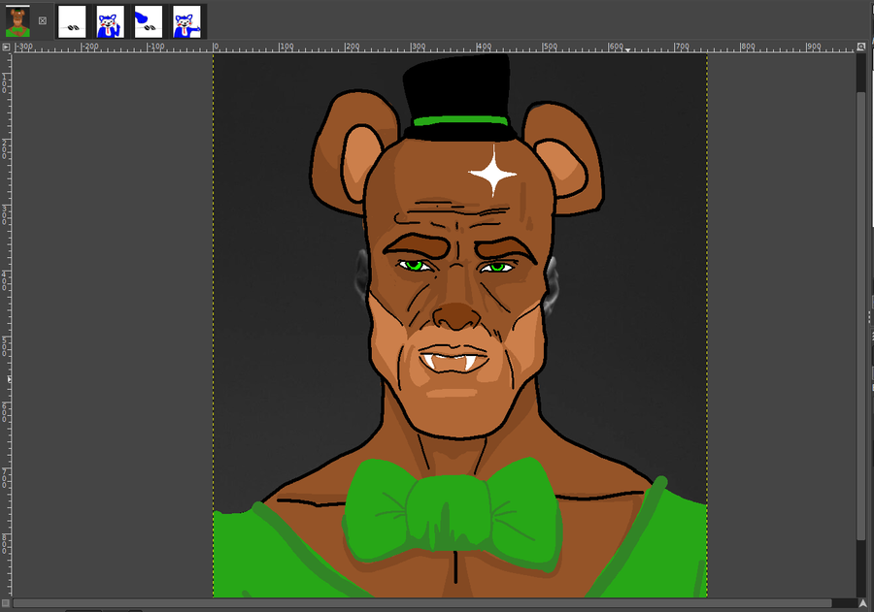874x612 pixels.
Task: Click the horizontal canvas scrollbar
Action: (422, 603)
